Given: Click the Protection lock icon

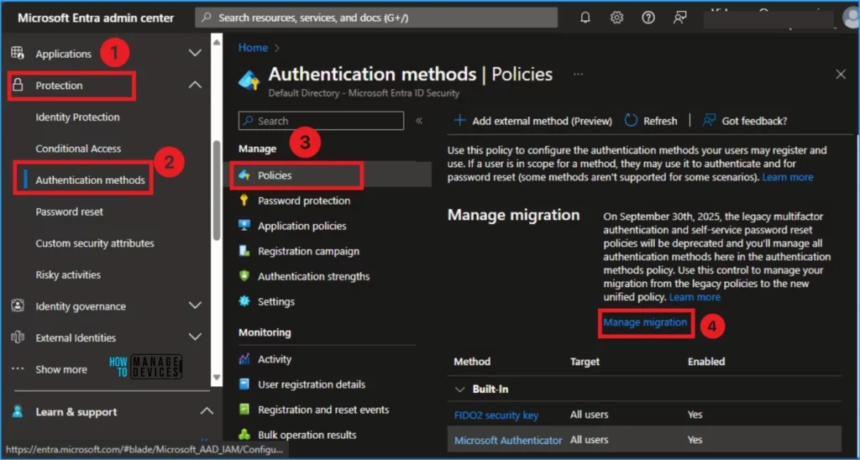Looking at the screenshot, I should point(18,85).
